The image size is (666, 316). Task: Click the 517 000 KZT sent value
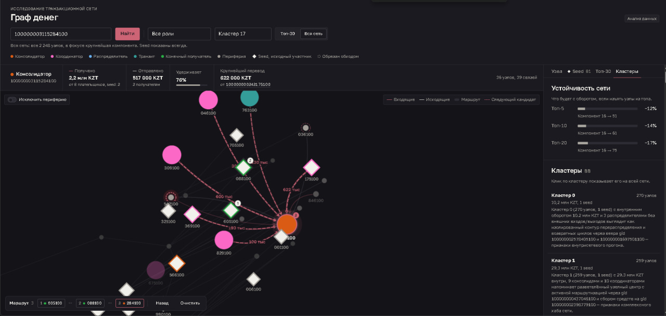coord(148,78)
